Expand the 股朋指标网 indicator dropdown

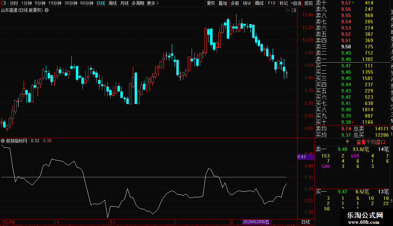pos(3,141)
